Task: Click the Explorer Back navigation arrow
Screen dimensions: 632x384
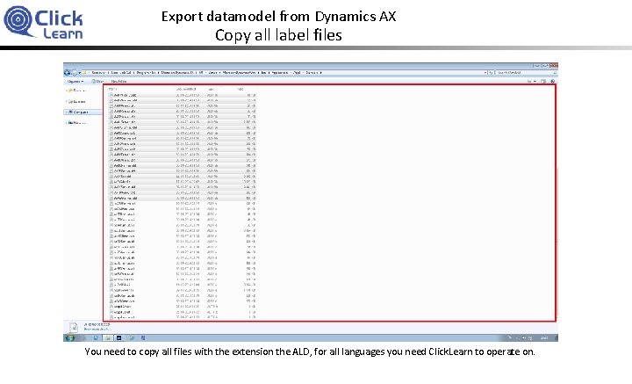Action: (67, 73)
